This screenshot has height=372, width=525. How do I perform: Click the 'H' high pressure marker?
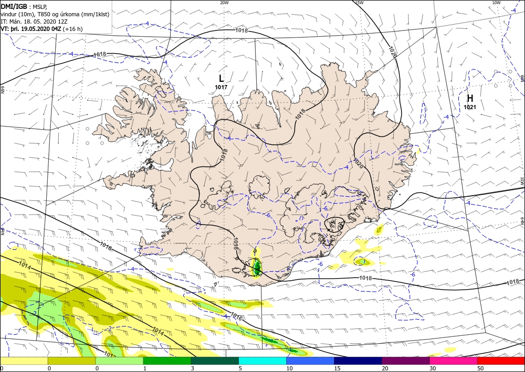pyautogui.click(x=470, y=98)
